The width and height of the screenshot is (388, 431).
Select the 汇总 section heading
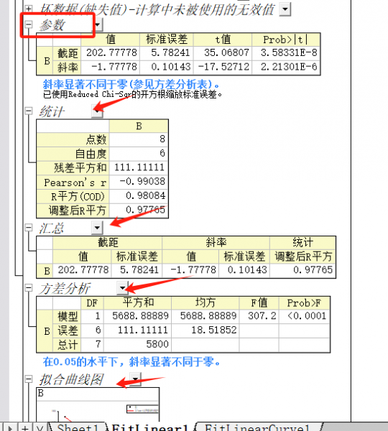point(52,228)
